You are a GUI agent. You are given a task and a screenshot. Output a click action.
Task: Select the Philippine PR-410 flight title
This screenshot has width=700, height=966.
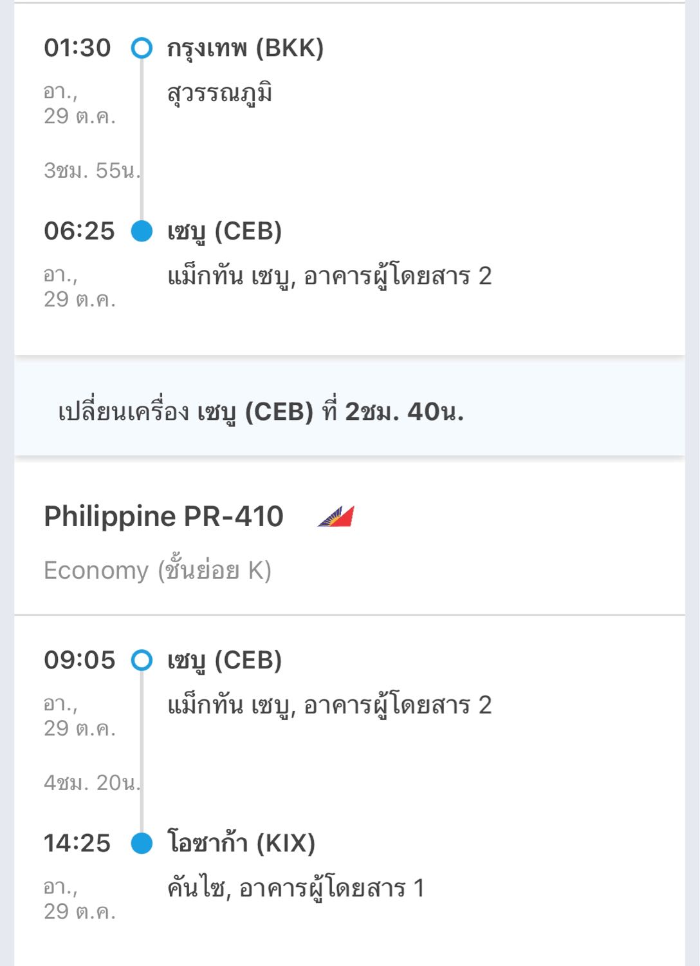tap(163, 516)
